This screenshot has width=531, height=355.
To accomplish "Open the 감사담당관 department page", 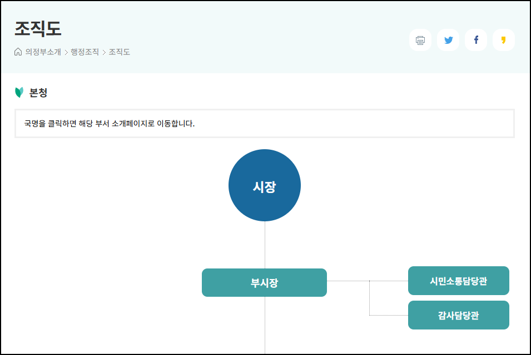I will coord(458,315).
